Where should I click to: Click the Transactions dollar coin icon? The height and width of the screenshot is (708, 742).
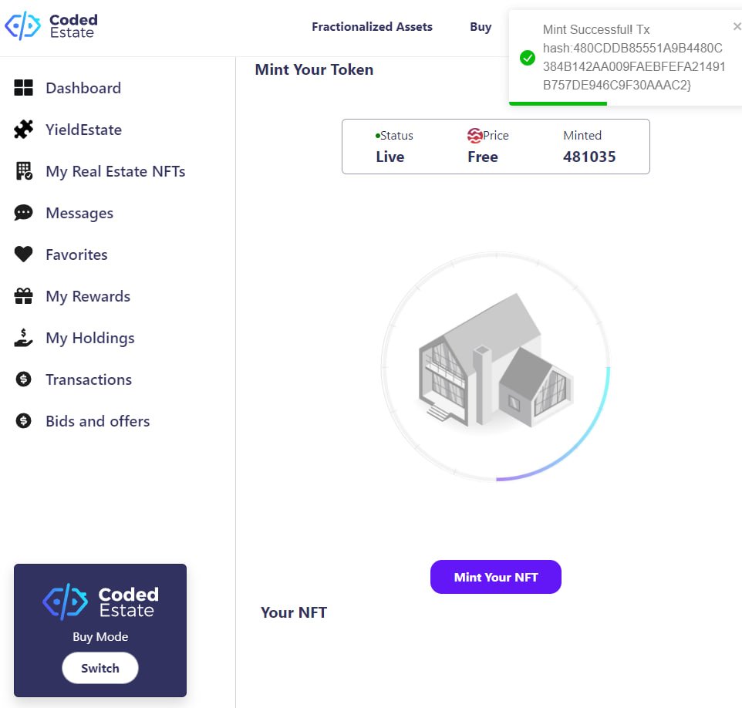point(24,379)
